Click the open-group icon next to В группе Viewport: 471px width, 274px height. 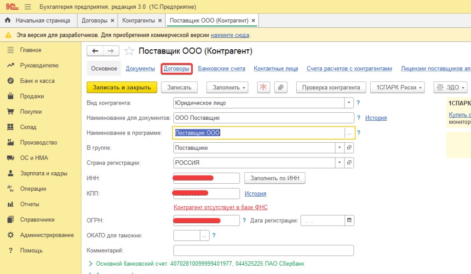point(350,148)
